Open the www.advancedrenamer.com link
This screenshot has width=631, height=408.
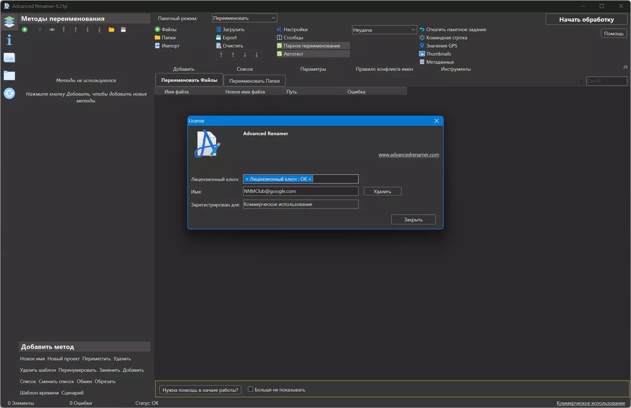pyautogui.click(x=409, y=155)
